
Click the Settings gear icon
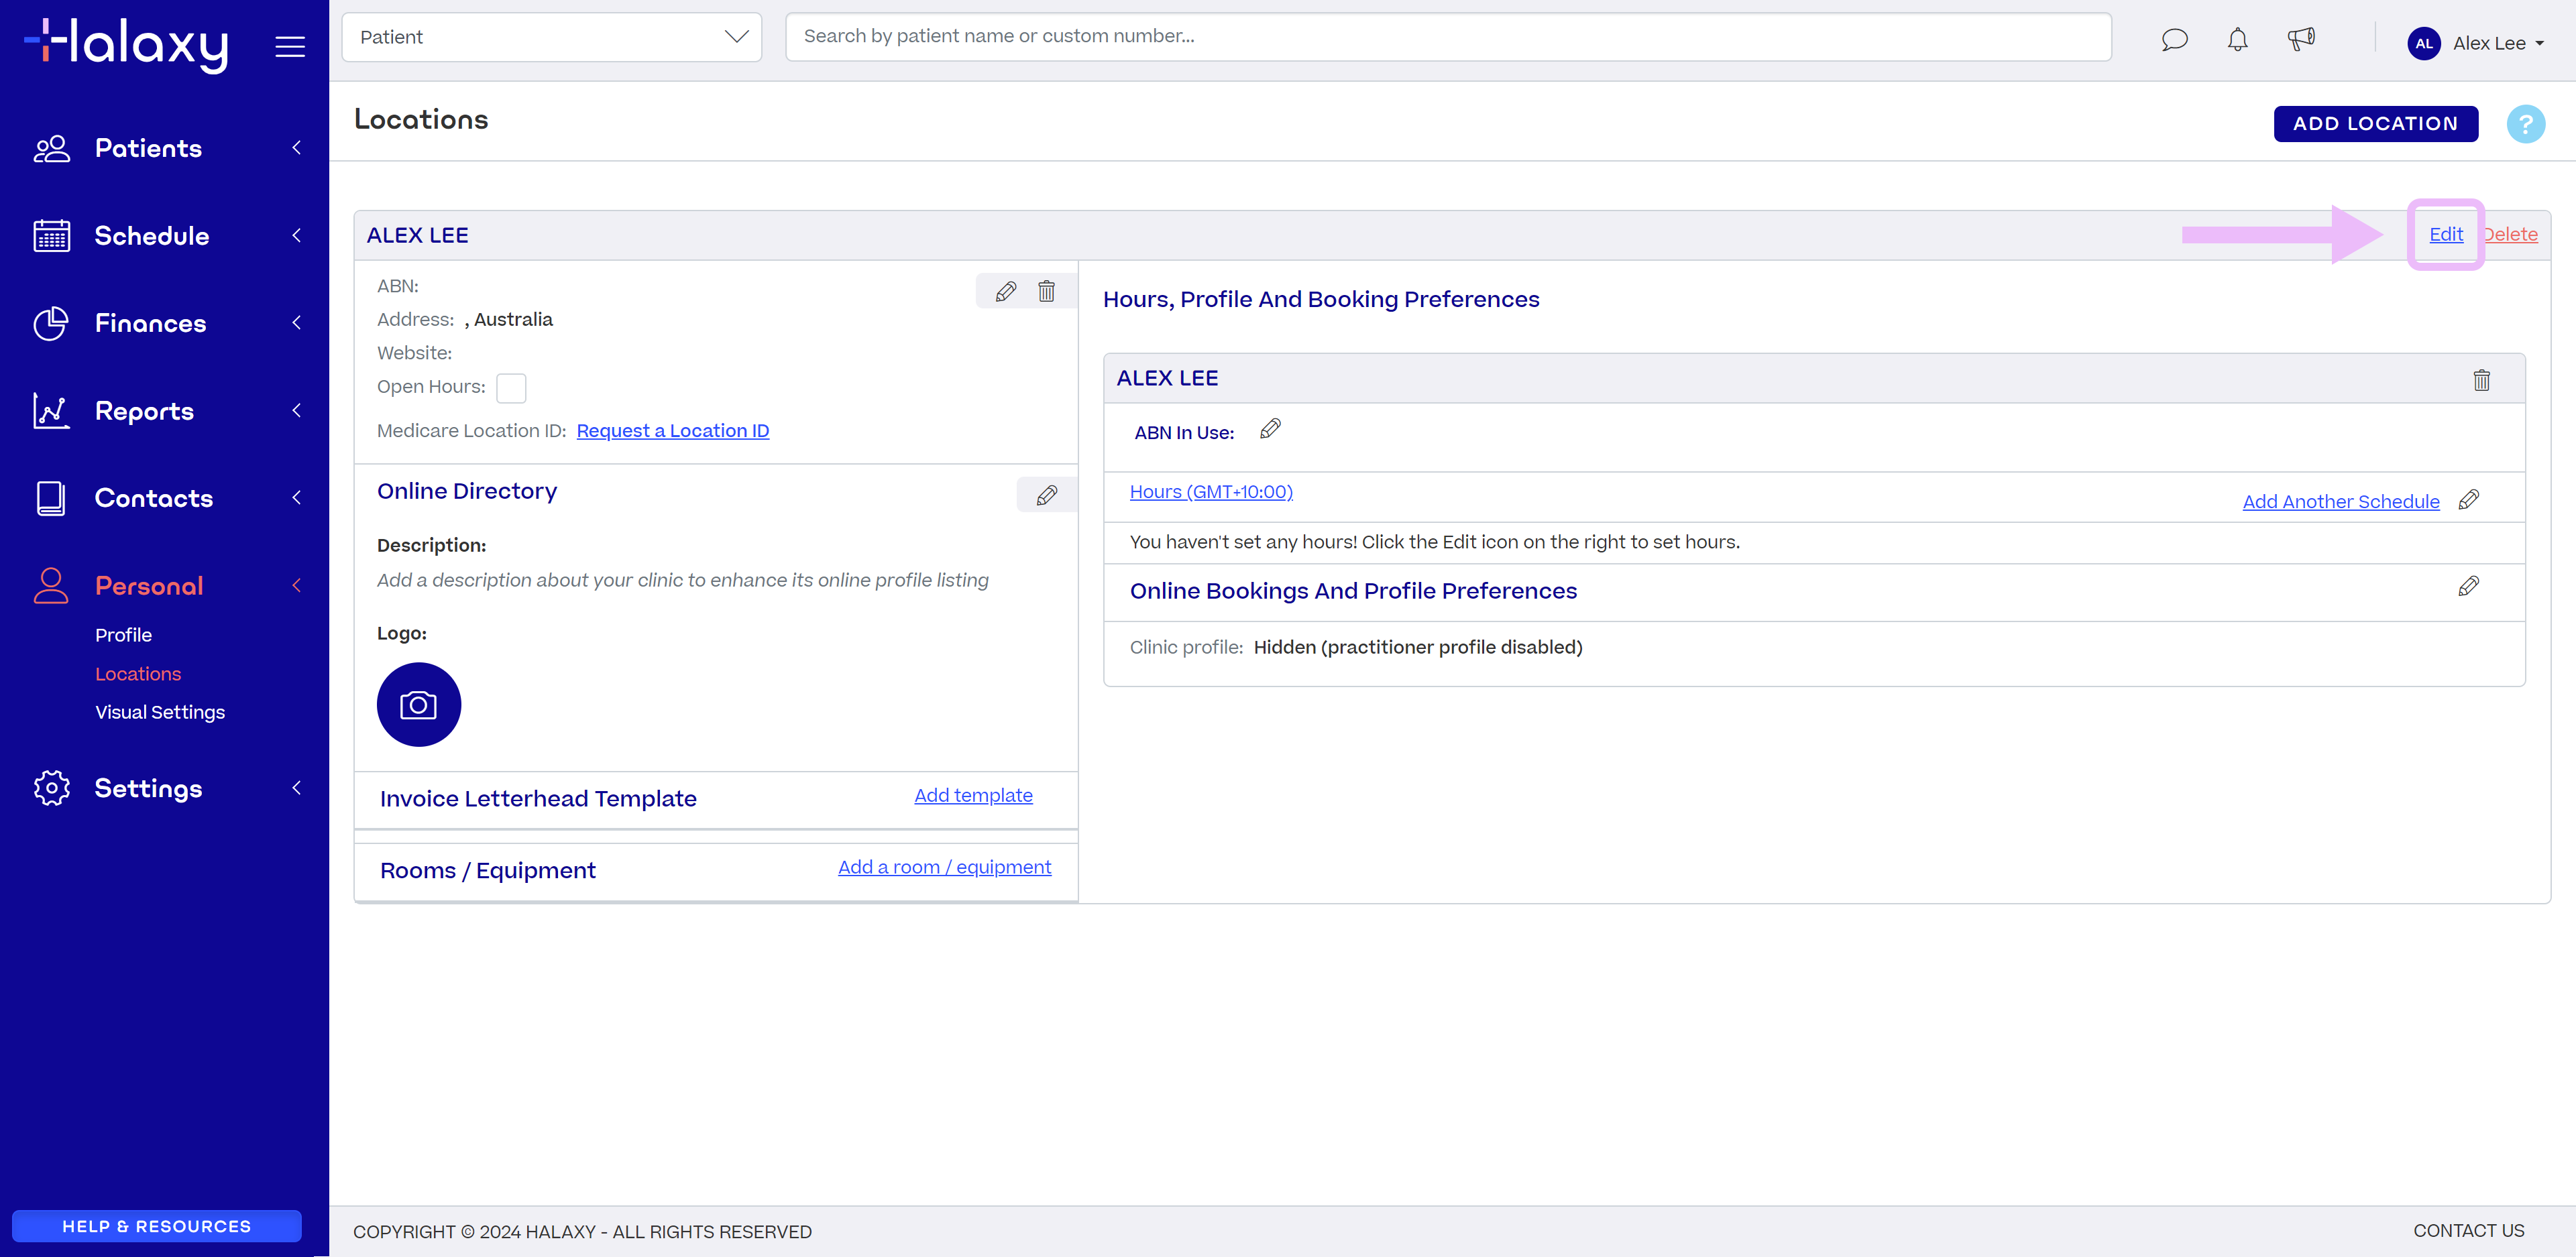coord(51,788)
